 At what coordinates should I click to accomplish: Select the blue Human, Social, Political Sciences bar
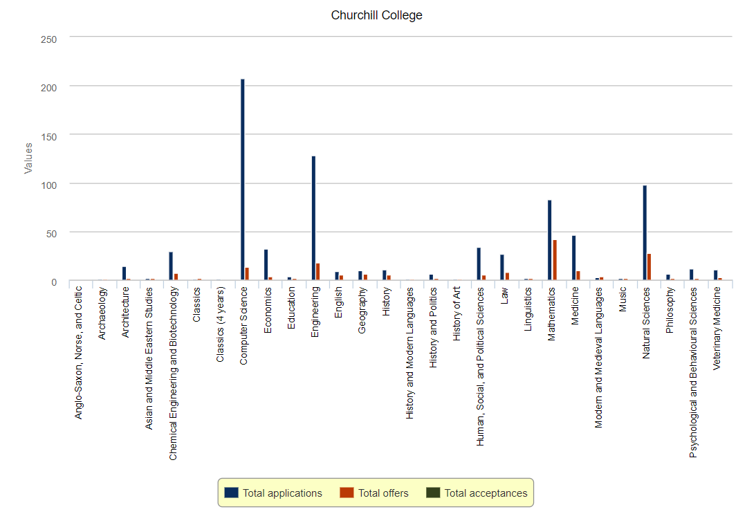pyautogui.click(x=479, y=264)
